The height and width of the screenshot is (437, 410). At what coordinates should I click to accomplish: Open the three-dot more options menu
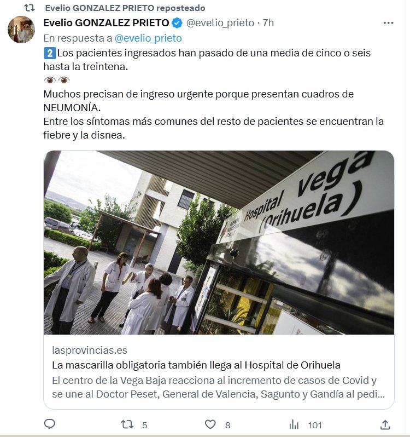pos(388,23)
